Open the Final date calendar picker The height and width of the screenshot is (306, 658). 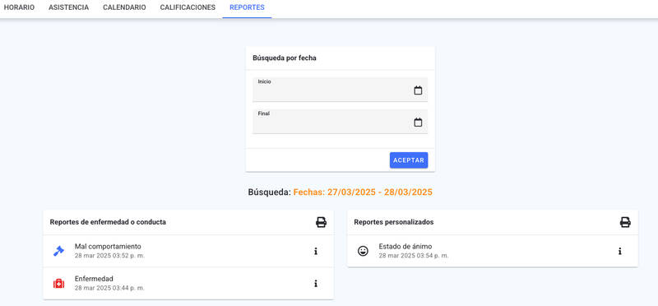click(x=418, y=123)
